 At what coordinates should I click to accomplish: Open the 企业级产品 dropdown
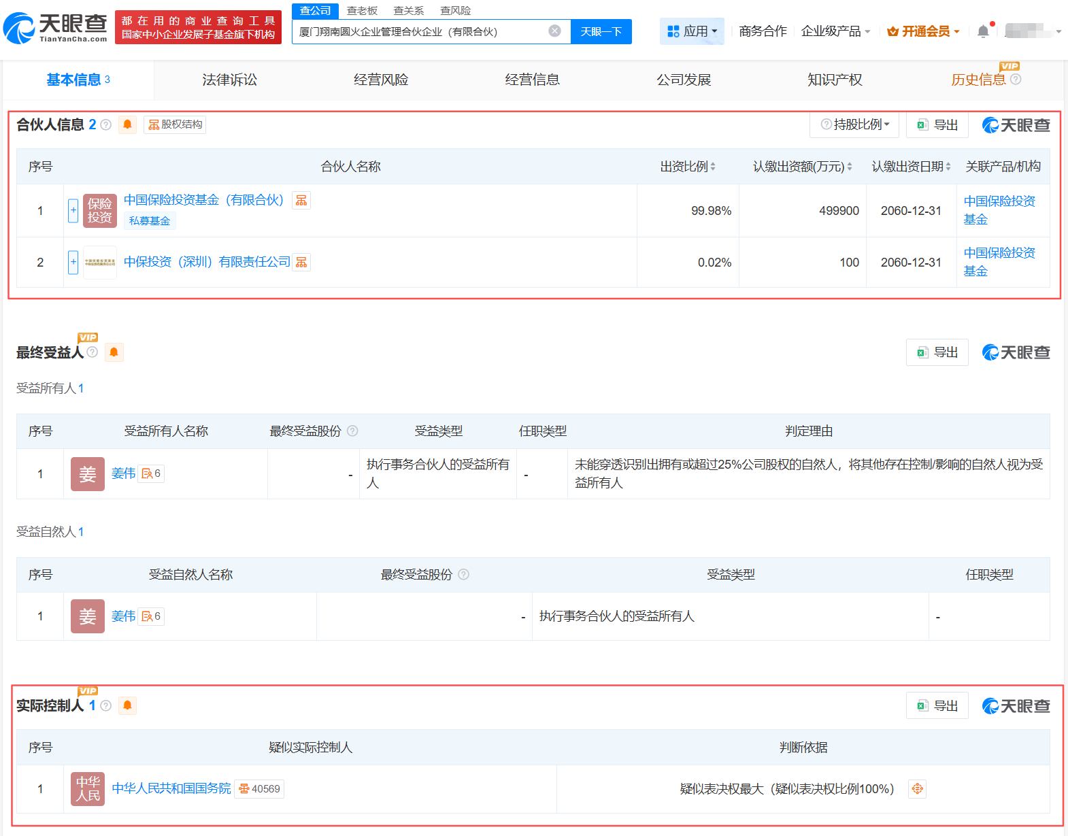click(836, 31)
